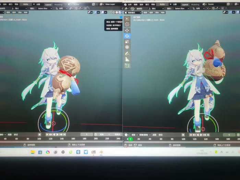Screen dimensions: 240x180
Task: Toggle proportional editing in right window header
Action: (223, 9)
